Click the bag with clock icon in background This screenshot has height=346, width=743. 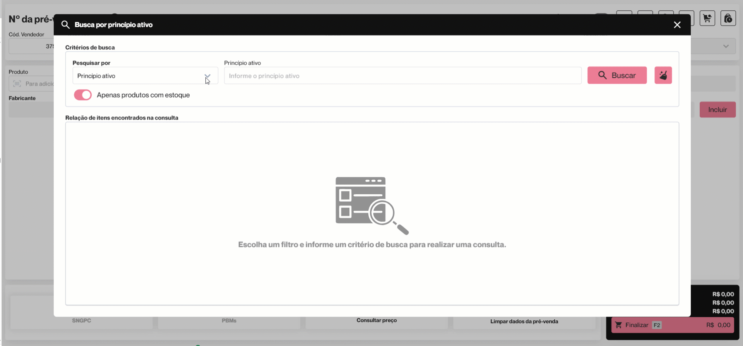[x=728, y=18]
